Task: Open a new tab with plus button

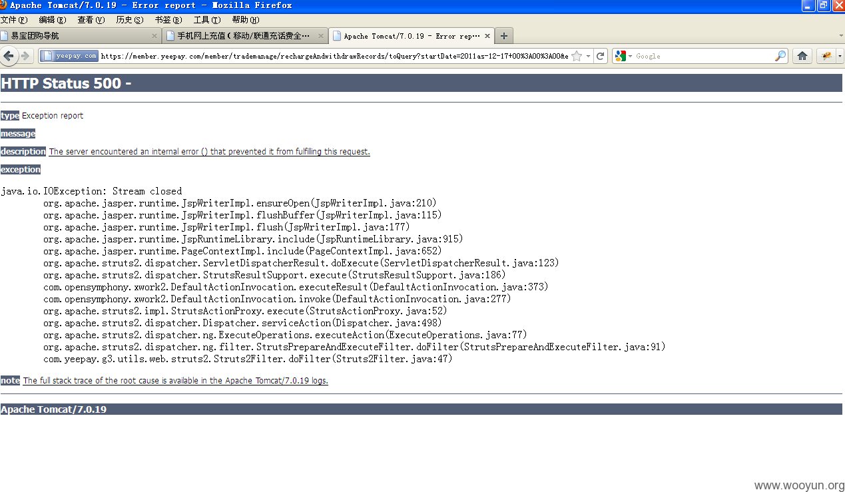Action: point(504,36)
